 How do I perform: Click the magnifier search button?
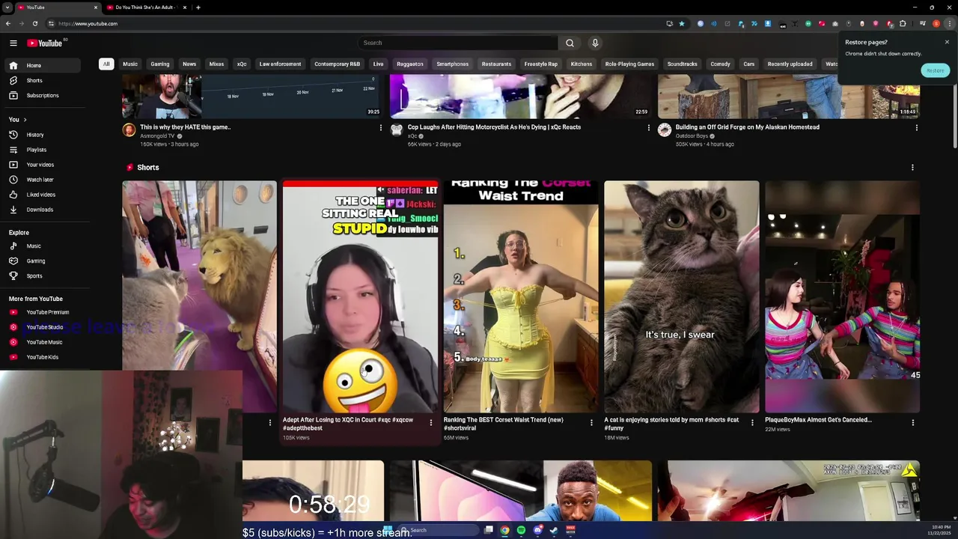(570, 43)
